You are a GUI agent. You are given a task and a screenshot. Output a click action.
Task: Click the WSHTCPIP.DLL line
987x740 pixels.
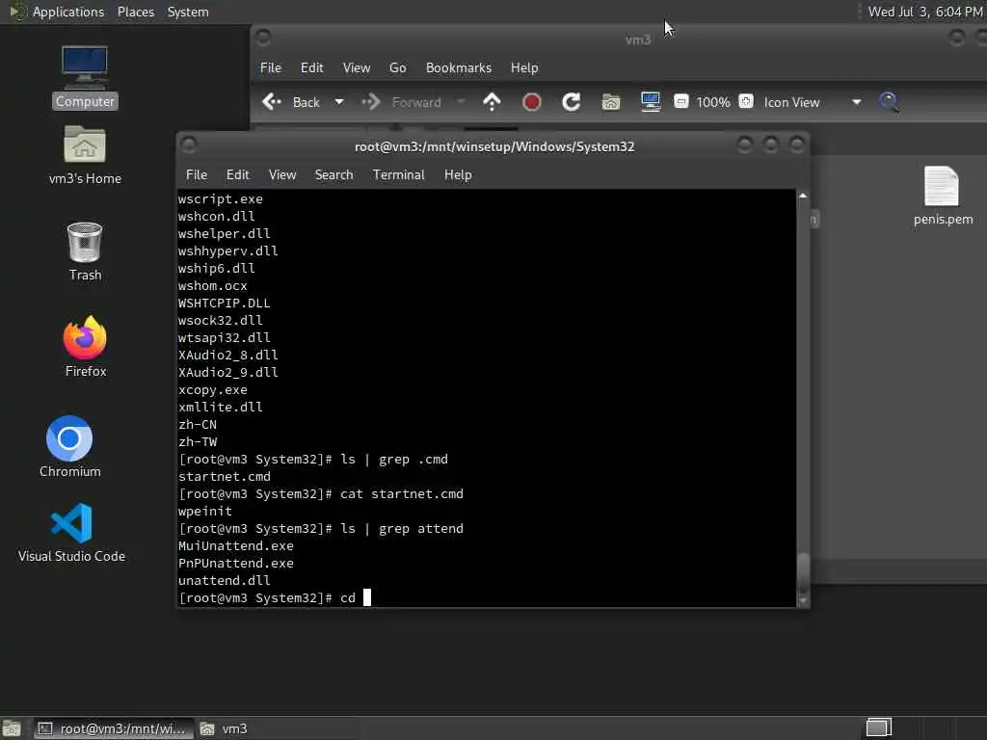point(224,303)
